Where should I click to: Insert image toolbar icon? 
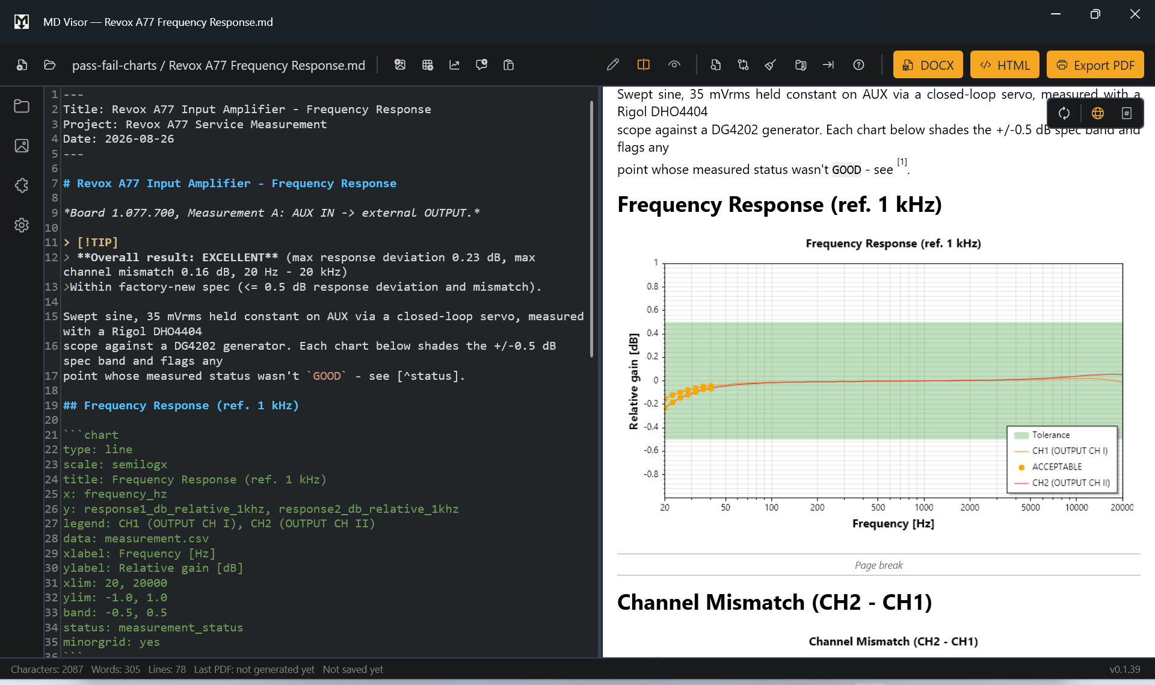click(400, 65)
